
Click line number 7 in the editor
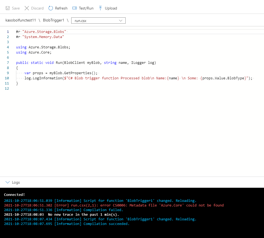coord(8,62)
